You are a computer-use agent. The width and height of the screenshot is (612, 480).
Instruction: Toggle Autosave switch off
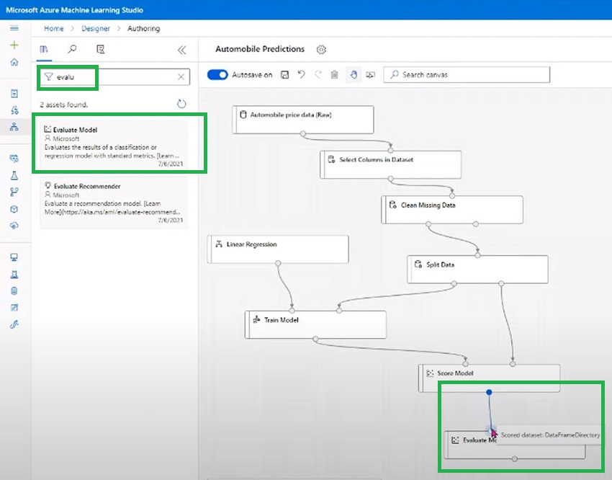click(x=217, y=75)
